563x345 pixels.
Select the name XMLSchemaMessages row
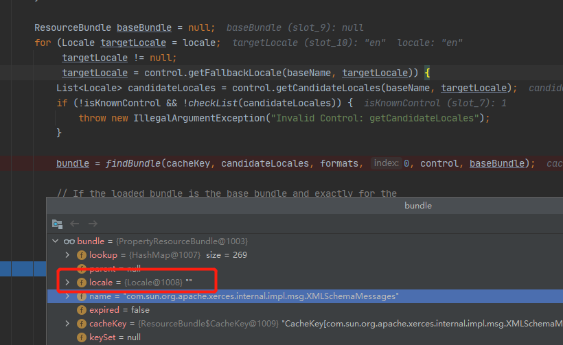point(306,296)
